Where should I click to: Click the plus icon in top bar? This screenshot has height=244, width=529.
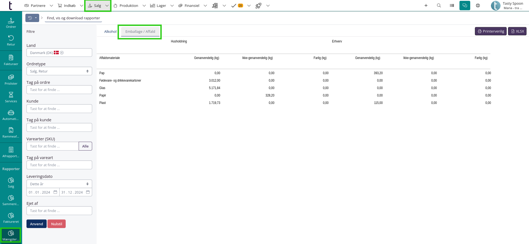coord(426,6)
